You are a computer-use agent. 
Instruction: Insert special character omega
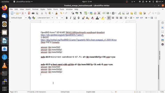pos(113,13)
